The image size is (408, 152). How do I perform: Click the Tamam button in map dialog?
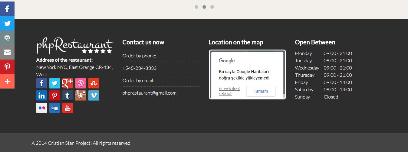[x=261, y=91]
